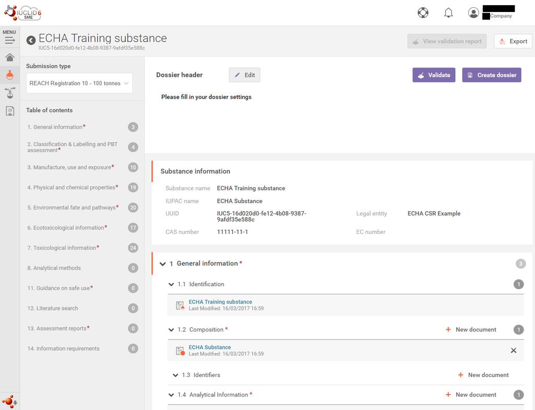
Task: Click document icon beside ECHA Training substance
Action: [x=180, y=305]
